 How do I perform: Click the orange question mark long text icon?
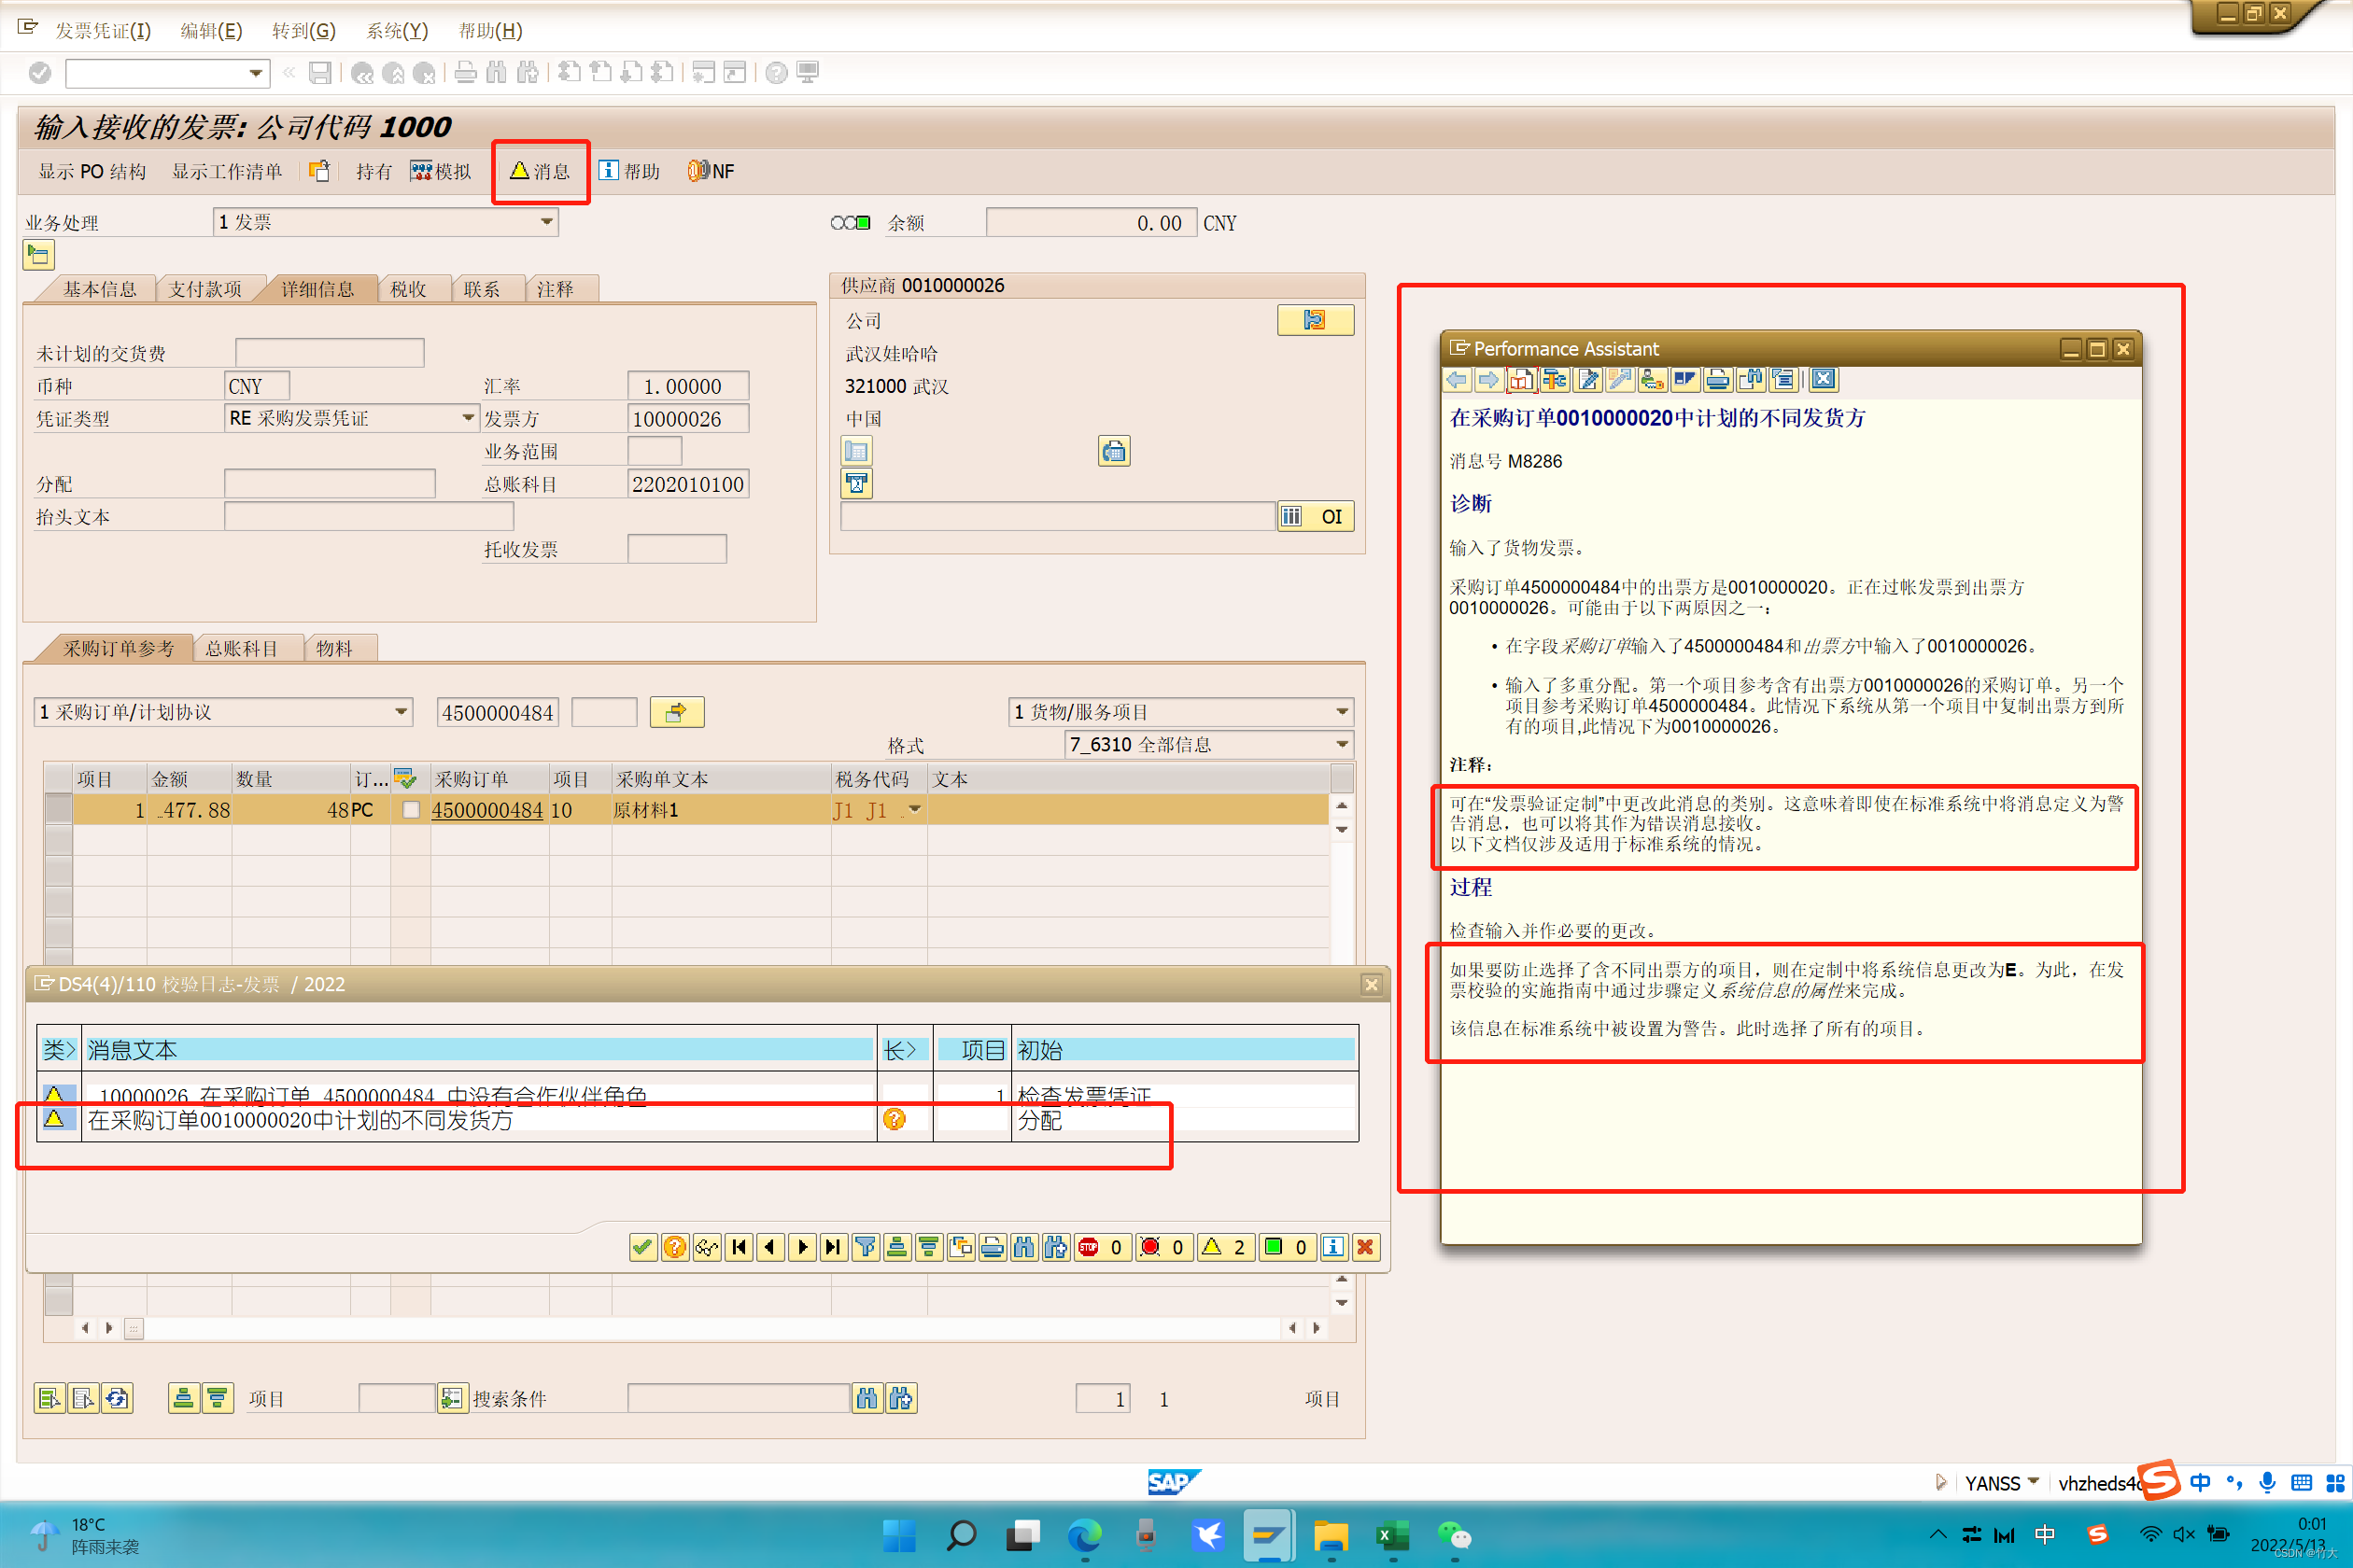point(895,1119)
